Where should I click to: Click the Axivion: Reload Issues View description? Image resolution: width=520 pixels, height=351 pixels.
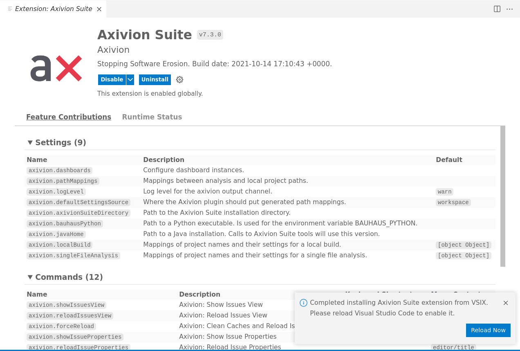tap(223, 315)
